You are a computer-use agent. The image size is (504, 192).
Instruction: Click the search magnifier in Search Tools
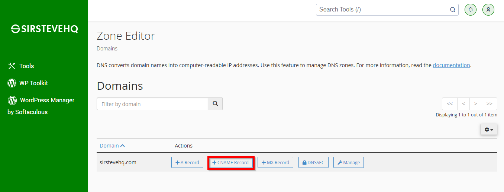click(x=453, y=10)
